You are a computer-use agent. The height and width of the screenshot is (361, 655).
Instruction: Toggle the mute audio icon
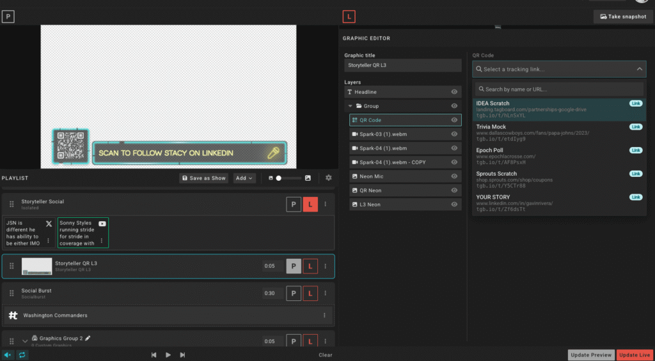pyautogui.click(x=8, y=355)
